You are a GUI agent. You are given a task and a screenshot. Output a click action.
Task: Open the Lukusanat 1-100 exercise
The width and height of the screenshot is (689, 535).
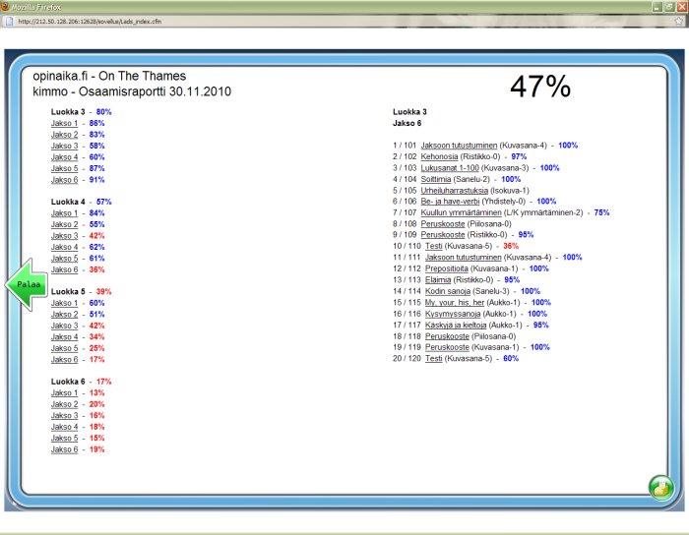click(x=450, y=168)
